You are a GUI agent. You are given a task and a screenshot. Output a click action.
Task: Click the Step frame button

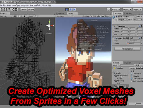pyautogui.click(x=74, y=9)
